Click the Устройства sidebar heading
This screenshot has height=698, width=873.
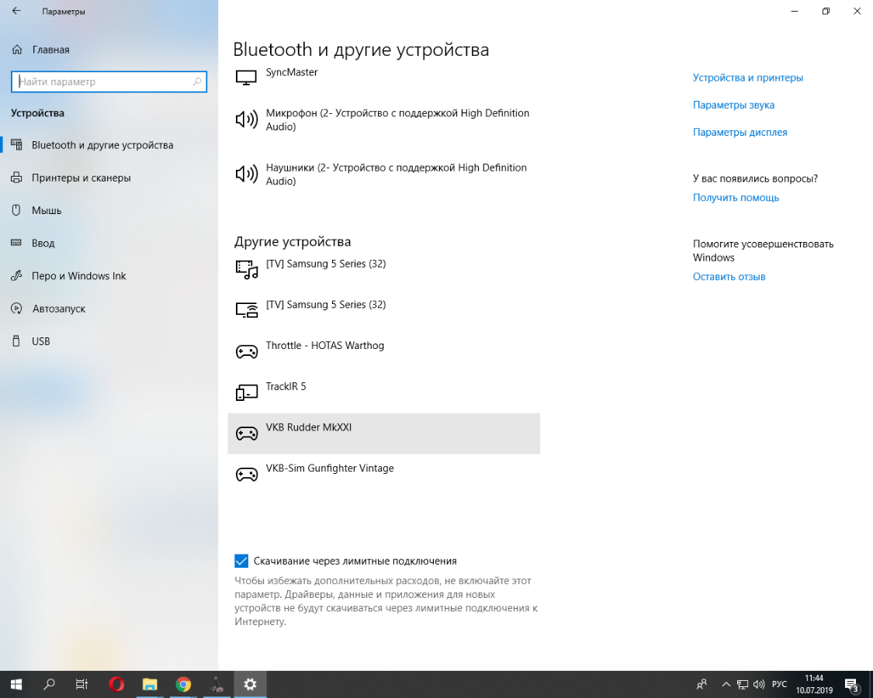tap(37, 113)
